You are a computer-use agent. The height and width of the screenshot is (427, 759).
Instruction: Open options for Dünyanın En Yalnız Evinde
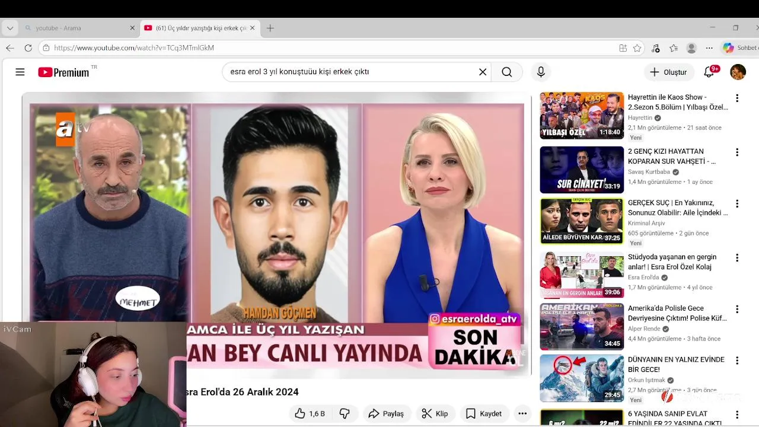[737, 361]
